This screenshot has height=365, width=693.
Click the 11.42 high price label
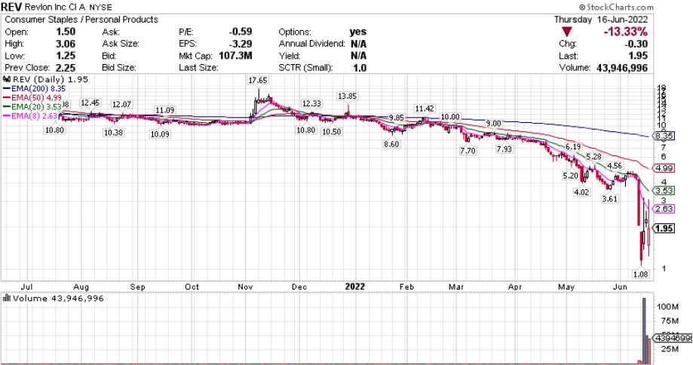coord(425,109)
